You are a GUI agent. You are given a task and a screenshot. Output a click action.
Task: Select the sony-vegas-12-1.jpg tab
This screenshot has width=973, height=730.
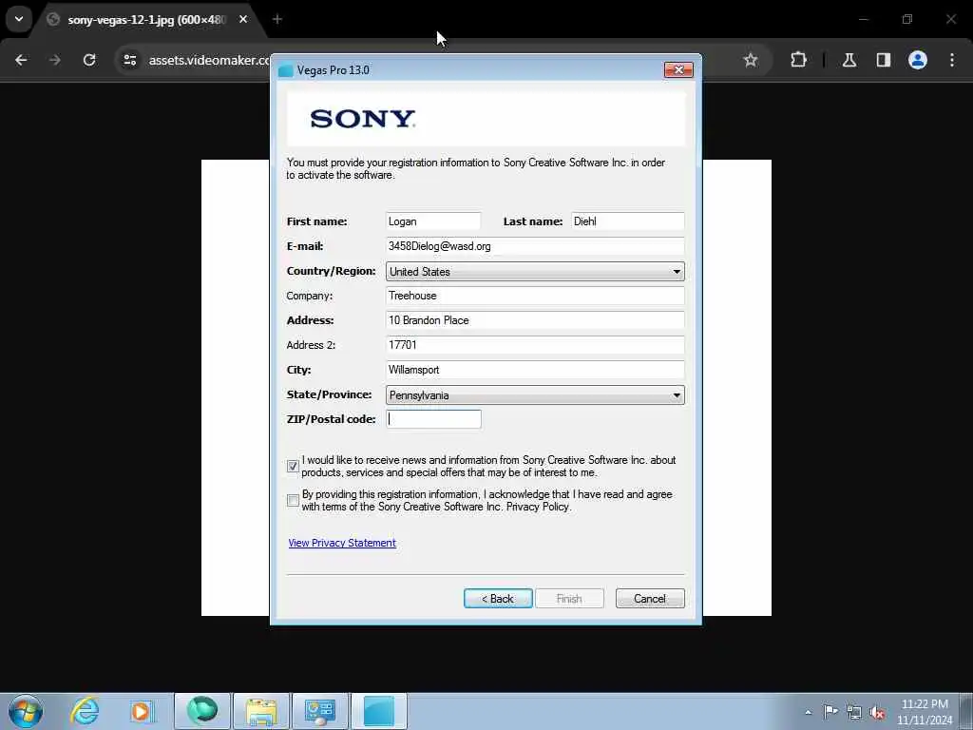147,20
